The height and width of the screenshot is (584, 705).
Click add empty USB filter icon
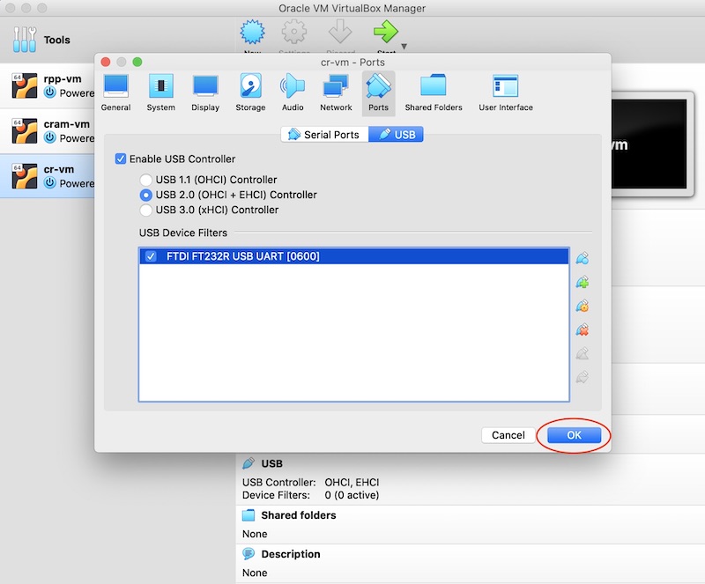point(582,259)
